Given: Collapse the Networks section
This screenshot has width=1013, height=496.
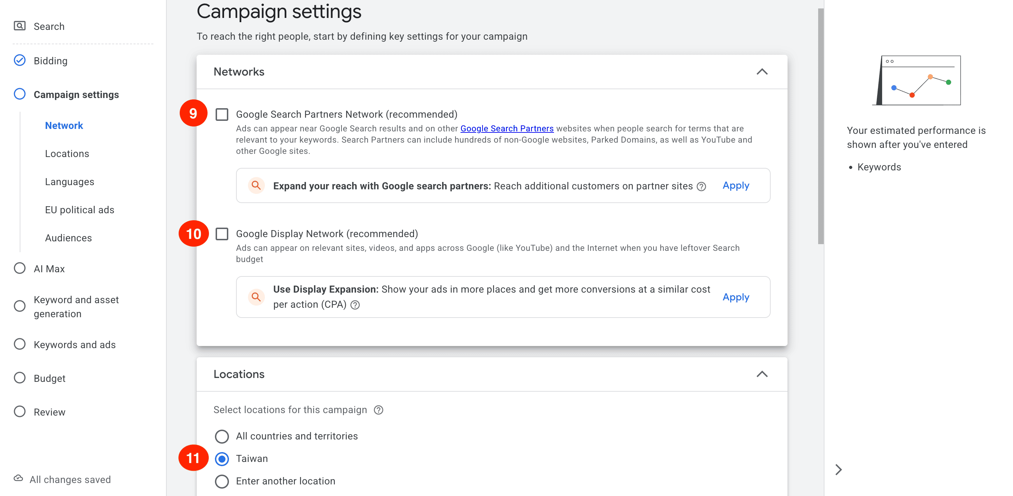Looking at the screenshot, I should 762,72.
